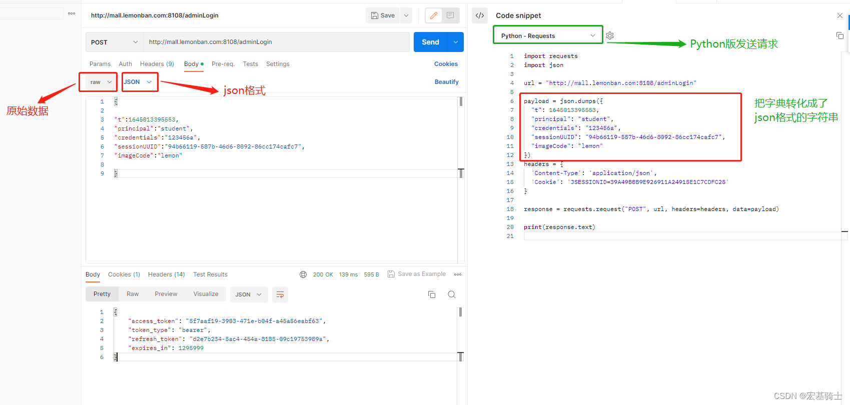Open the Test Results response tab
This screenshot has height=405, width=850.
click(x=210, y=274)
